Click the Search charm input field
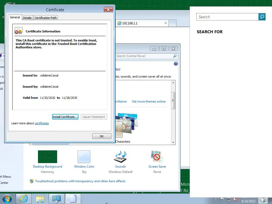 point(227,17)
